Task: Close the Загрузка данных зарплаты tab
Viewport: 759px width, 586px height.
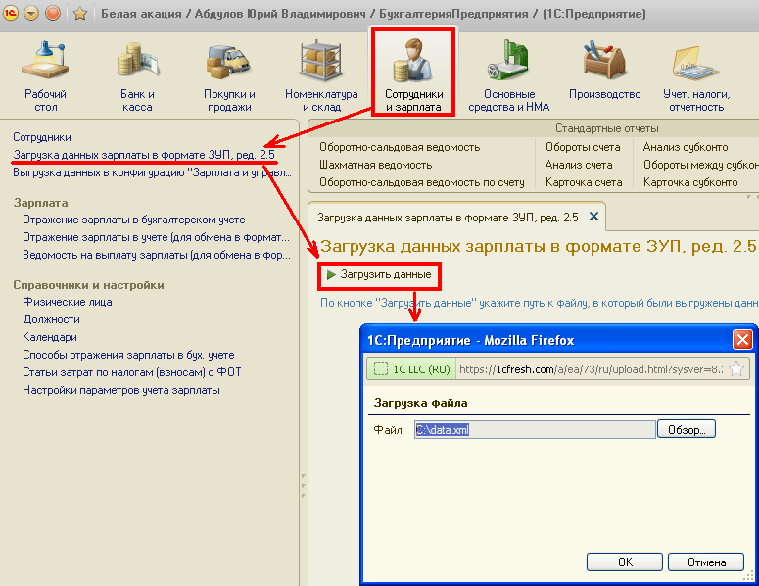Action: (593, 217)
